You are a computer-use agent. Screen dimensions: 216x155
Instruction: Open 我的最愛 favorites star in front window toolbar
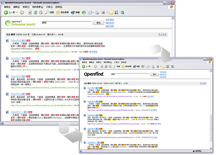click(126, 66)
